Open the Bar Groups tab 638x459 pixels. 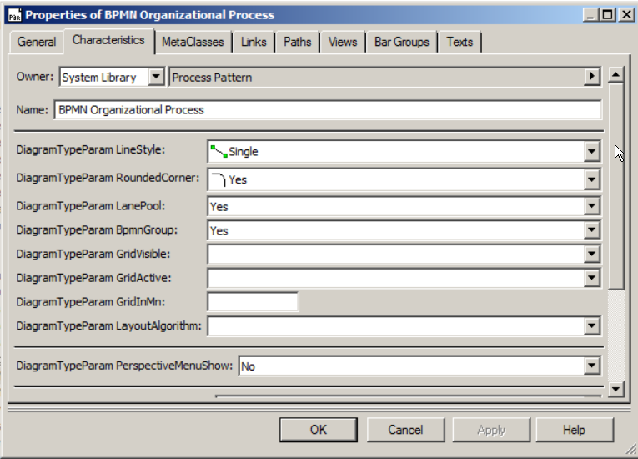tap(401, 42)
